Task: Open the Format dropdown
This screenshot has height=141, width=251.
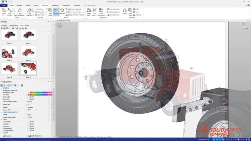Action: pyautogui.click(x=51, y=115)
